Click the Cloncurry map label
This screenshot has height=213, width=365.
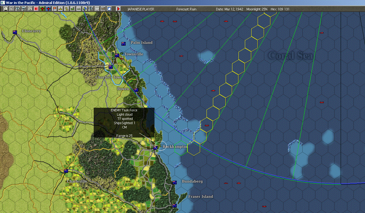click(32, 31)
